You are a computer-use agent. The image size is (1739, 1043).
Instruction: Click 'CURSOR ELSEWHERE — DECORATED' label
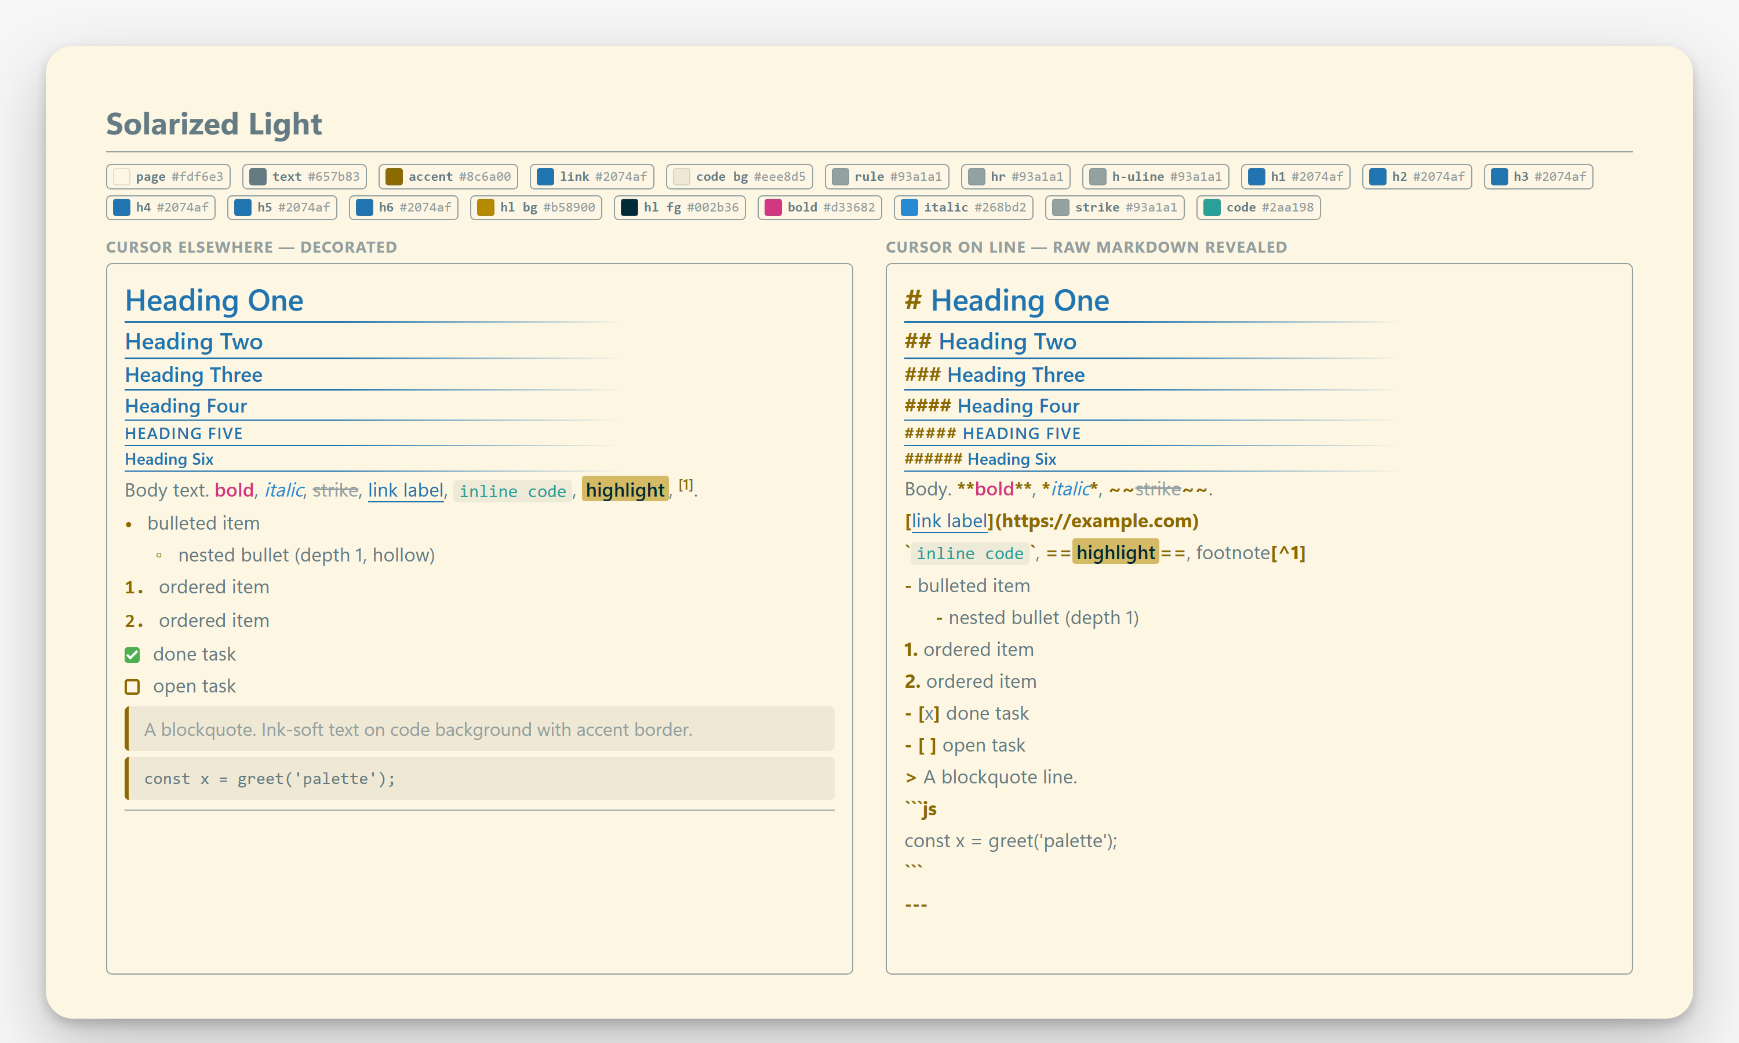(x=252, y=247)
